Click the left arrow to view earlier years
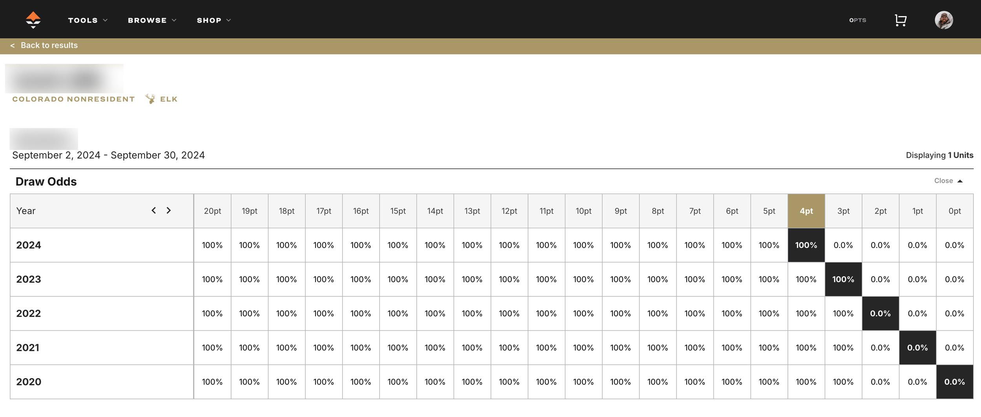 [x=153, y=210]
